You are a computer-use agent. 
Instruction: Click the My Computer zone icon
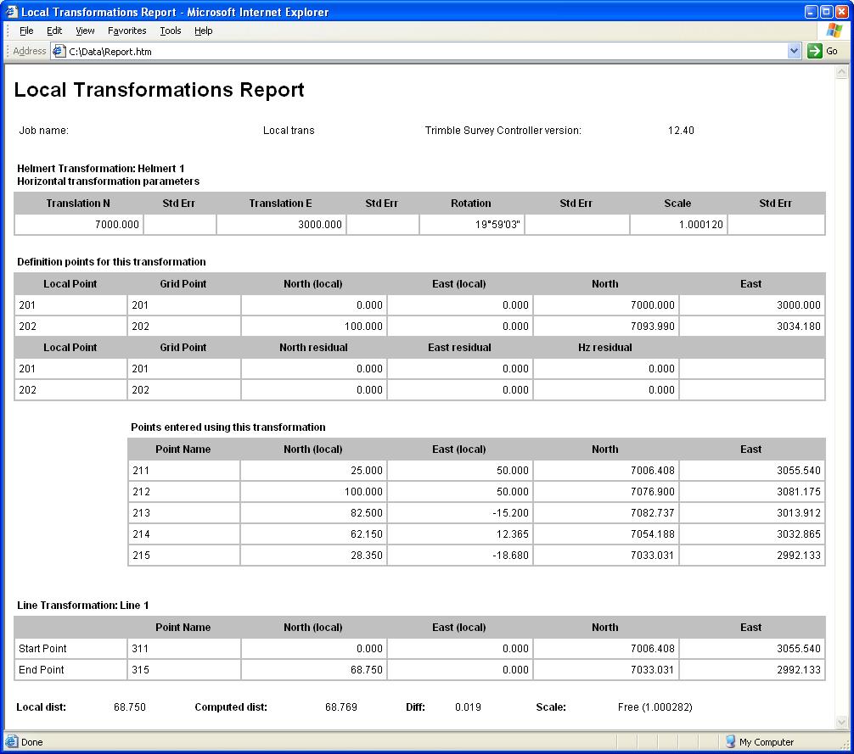(729, 742)
